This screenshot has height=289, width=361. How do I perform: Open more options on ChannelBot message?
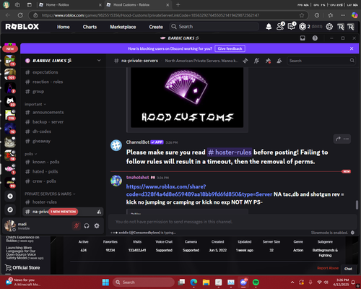[x=346, y=139]
